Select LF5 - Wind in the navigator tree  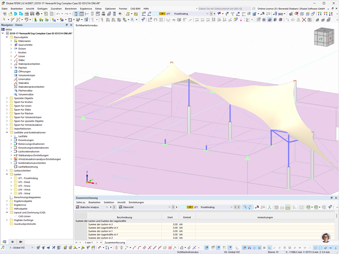24,193
